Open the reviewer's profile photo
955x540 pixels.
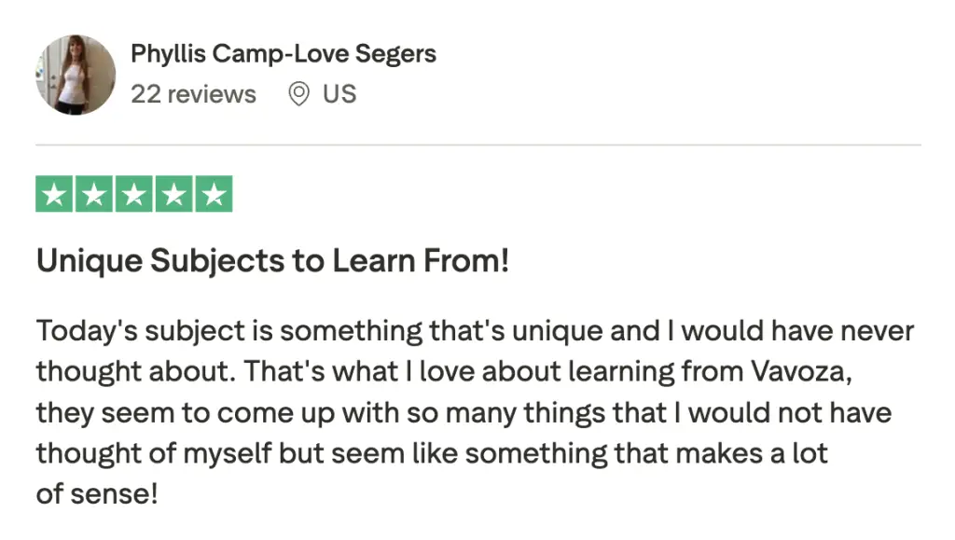(x=76, y=75)
